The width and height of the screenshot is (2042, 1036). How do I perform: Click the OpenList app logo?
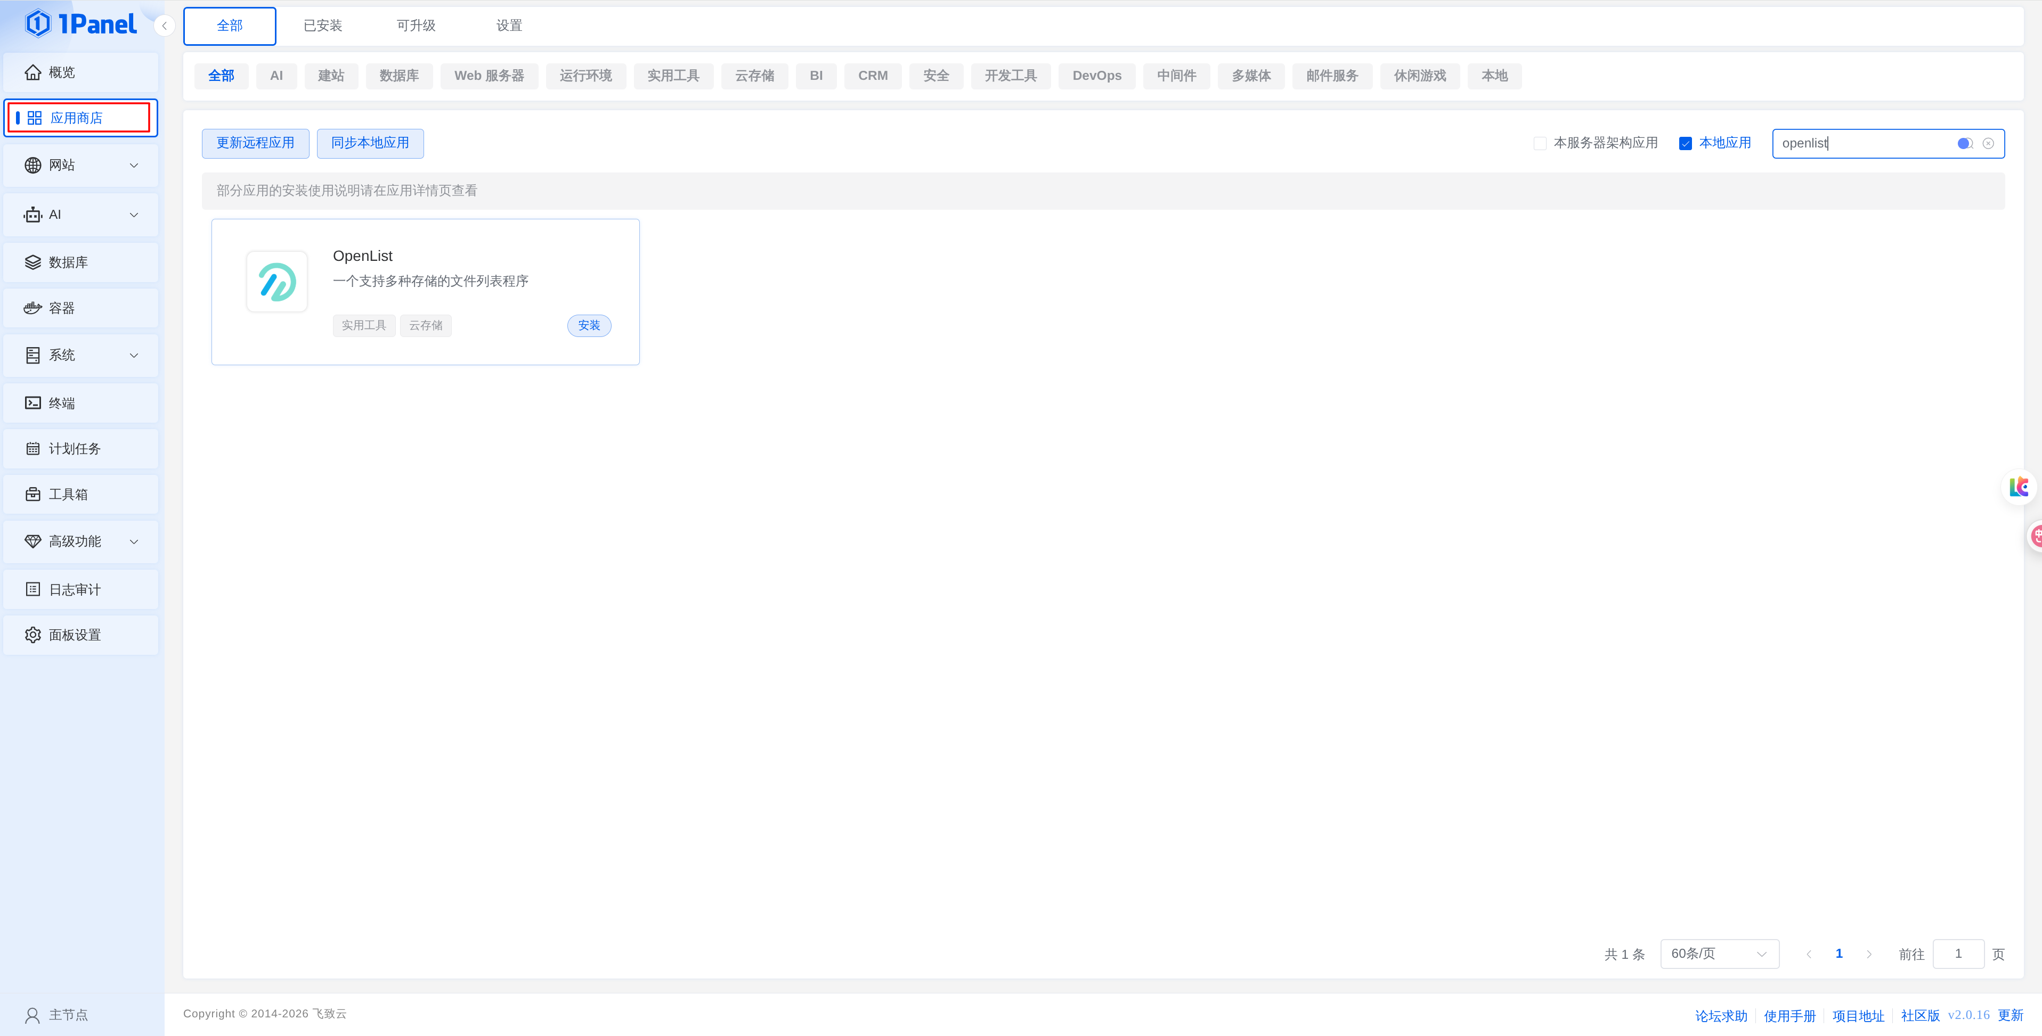coord(276,282)
